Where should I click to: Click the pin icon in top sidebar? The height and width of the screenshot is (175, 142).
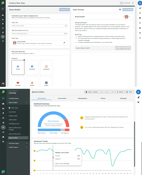click(x=3, y=24)
